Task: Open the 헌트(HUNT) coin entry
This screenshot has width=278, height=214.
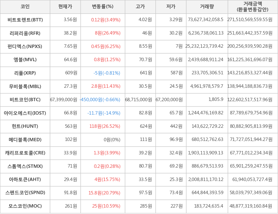Action: 25,126
